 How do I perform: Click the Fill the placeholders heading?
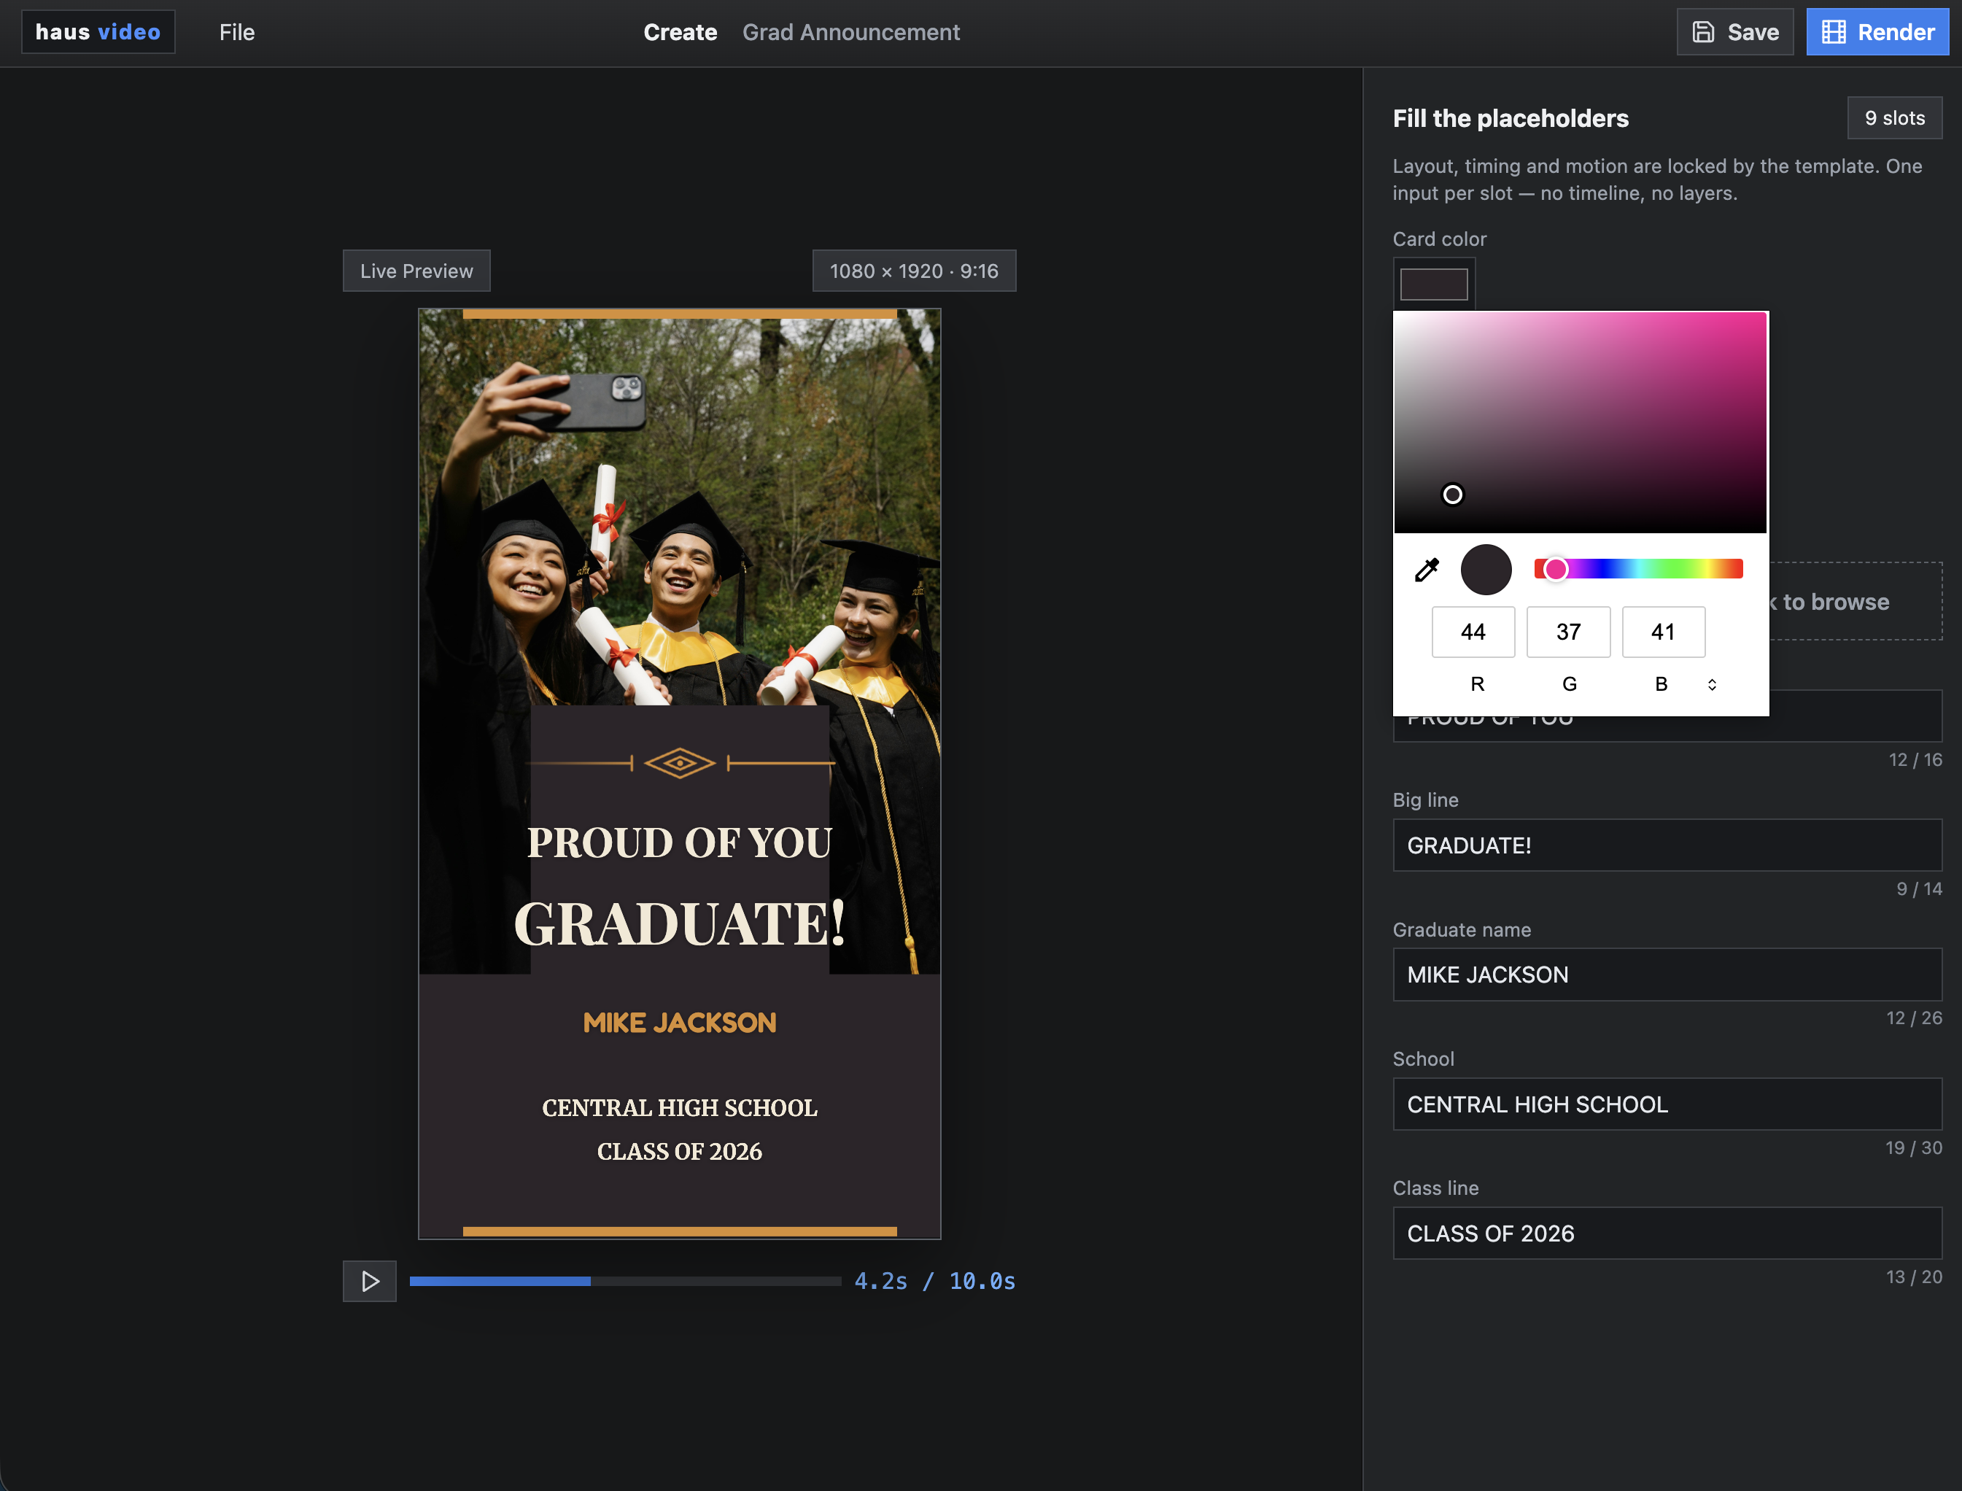pyautogui.click(x=1511, y=118)
